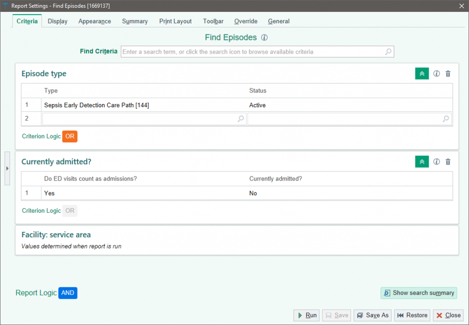Click search icon in row 2 Type field
This screenshot has width=469, height=325.
[x=241, y=119]
